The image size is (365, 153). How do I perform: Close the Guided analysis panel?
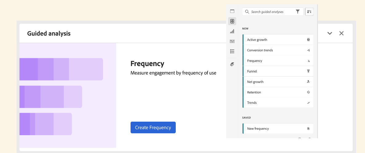coord(341,33)
